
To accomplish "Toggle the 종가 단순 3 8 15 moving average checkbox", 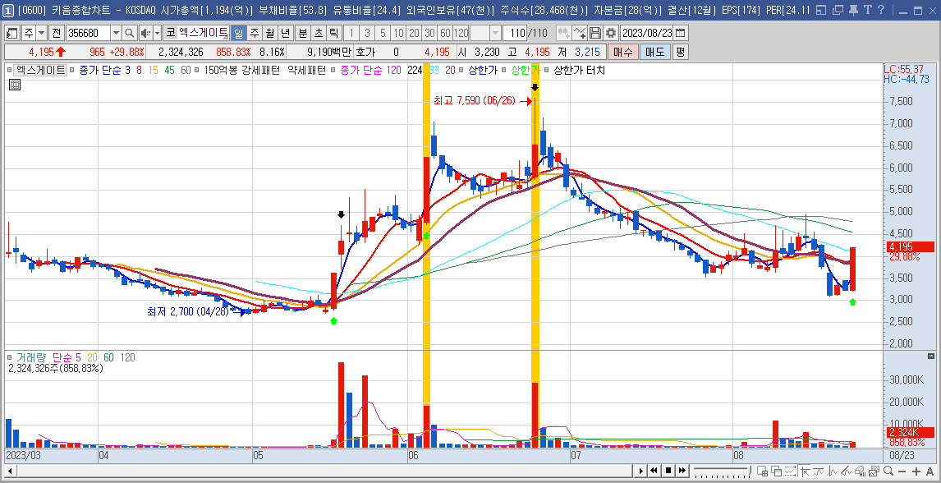I will click(x=72, y=70).
